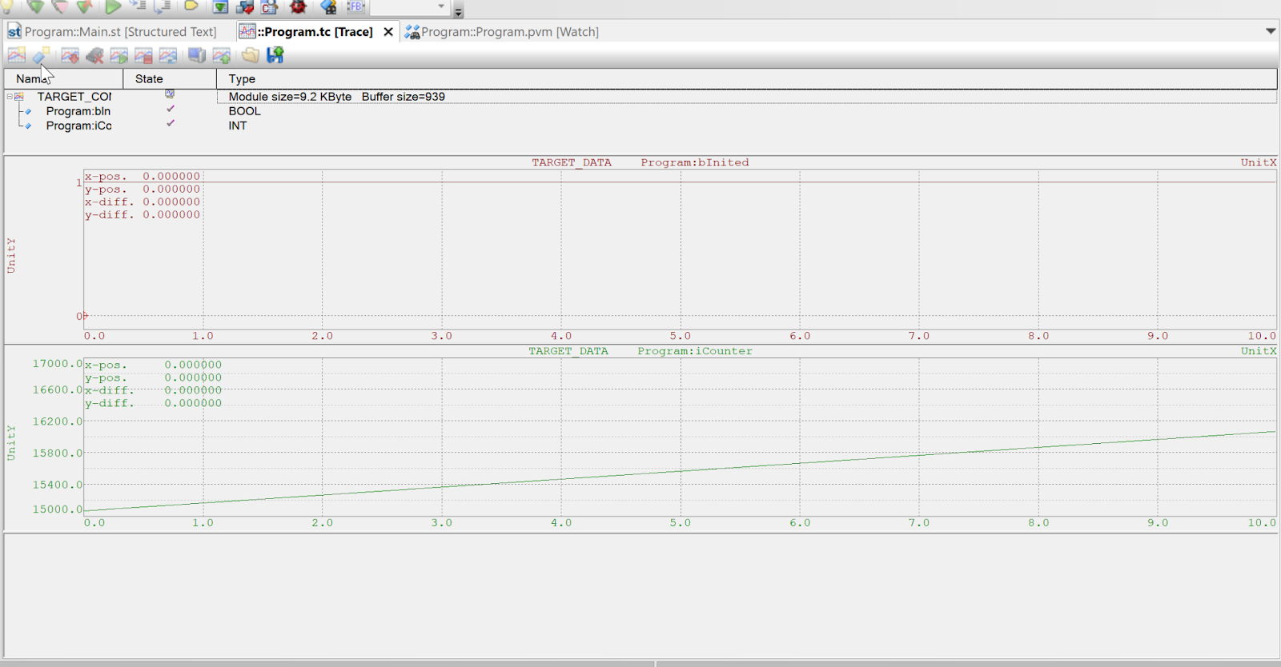The image size is (1281, 667).
Task: Click the yellow tag breakpoint icon
Action: point(191,6)
